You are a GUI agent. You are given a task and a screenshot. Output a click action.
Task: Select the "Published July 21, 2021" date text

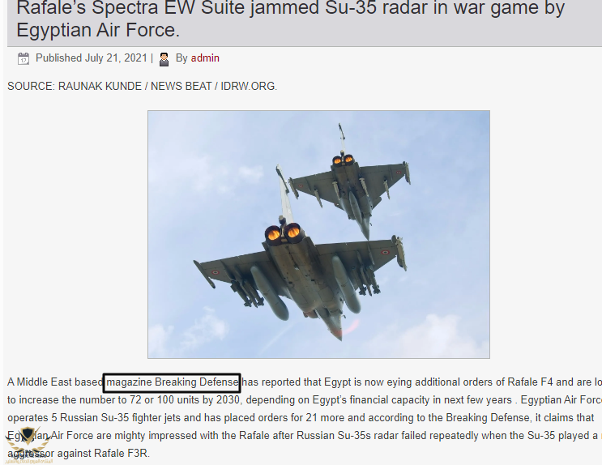point(92,58)
